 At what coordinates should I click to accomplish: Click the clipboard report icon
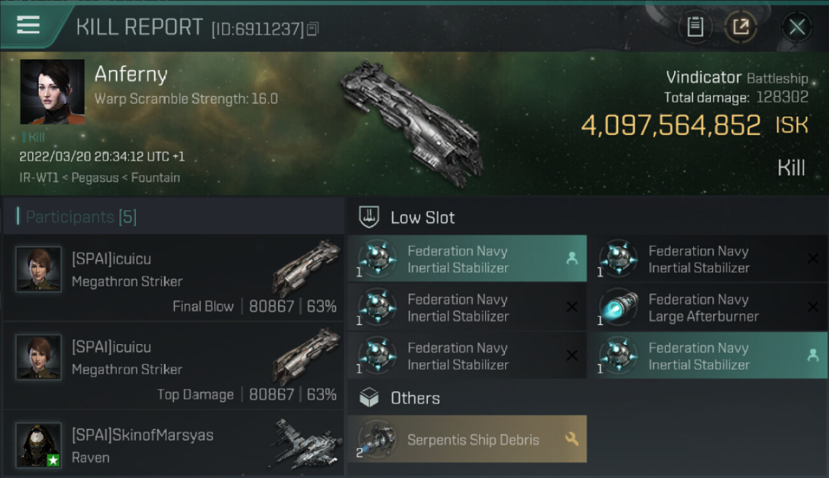pyautogui.click(x=694, y=27)
